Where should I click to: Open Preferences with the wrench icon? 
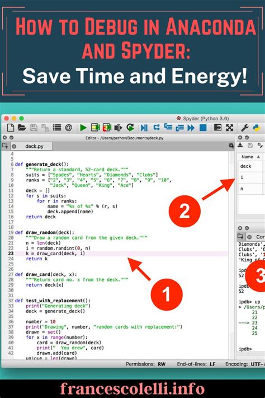pos(245,128)
